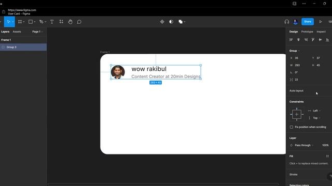Click the Align vertical centers icon
Viewport: 332px width, 186px height.
[x=320, y=40]
